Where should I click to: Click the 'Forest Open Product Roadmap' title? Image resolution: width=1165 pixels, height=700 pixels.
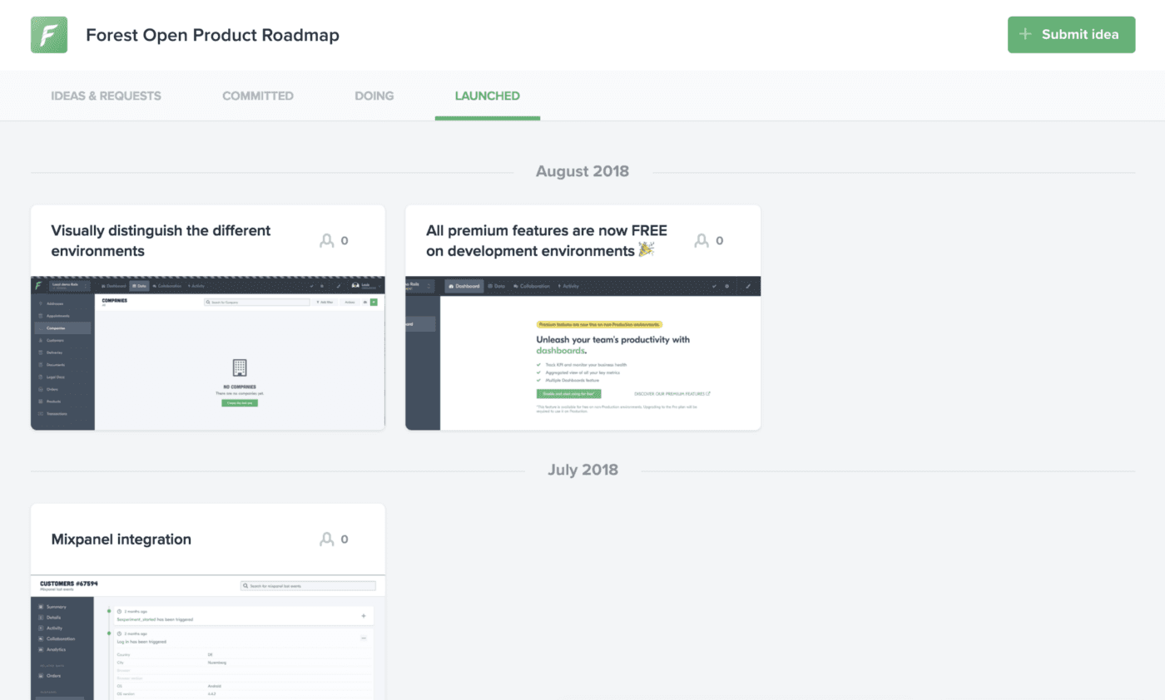tap(213, 35)
